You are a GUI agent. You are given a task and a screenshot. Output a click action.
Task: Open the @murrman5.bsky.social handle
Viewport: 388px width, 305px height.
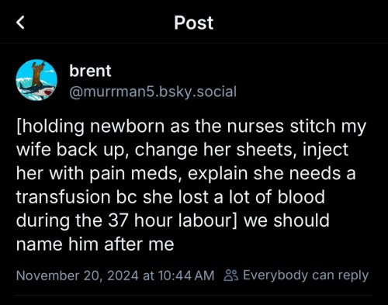[153, 92]
